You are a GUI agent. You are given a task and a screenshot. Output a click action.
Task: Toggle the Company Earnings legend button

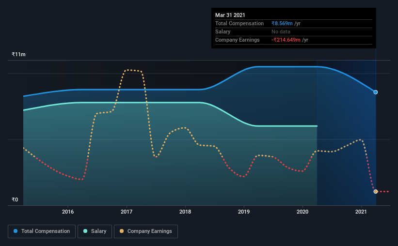tap(146, 231)
